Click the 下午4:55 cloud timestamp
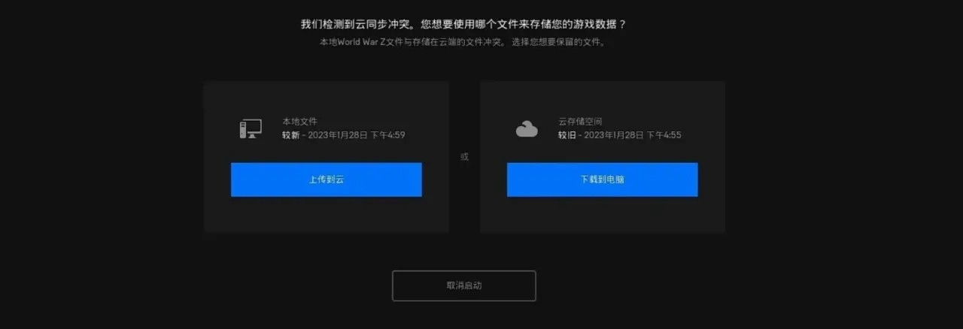The width and height of the screenshot is (963, 329). point(664,135)
